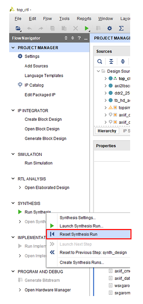Viewport: 143px width, 304px height.
Task: Expand the Open Hardware Manager item
Action: [x=20, y=290]
